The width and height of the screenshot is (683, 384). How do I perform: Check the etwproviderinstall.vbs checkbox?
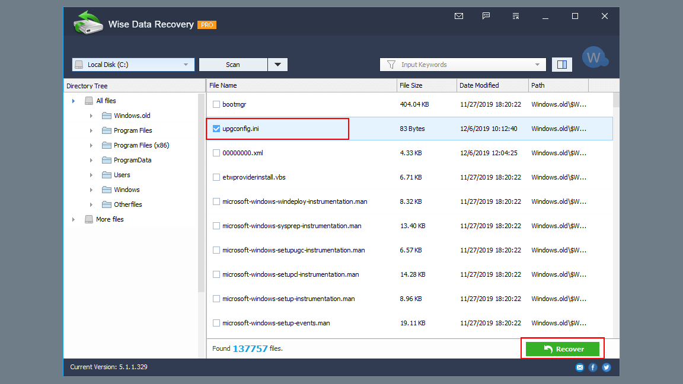[216, 177]
